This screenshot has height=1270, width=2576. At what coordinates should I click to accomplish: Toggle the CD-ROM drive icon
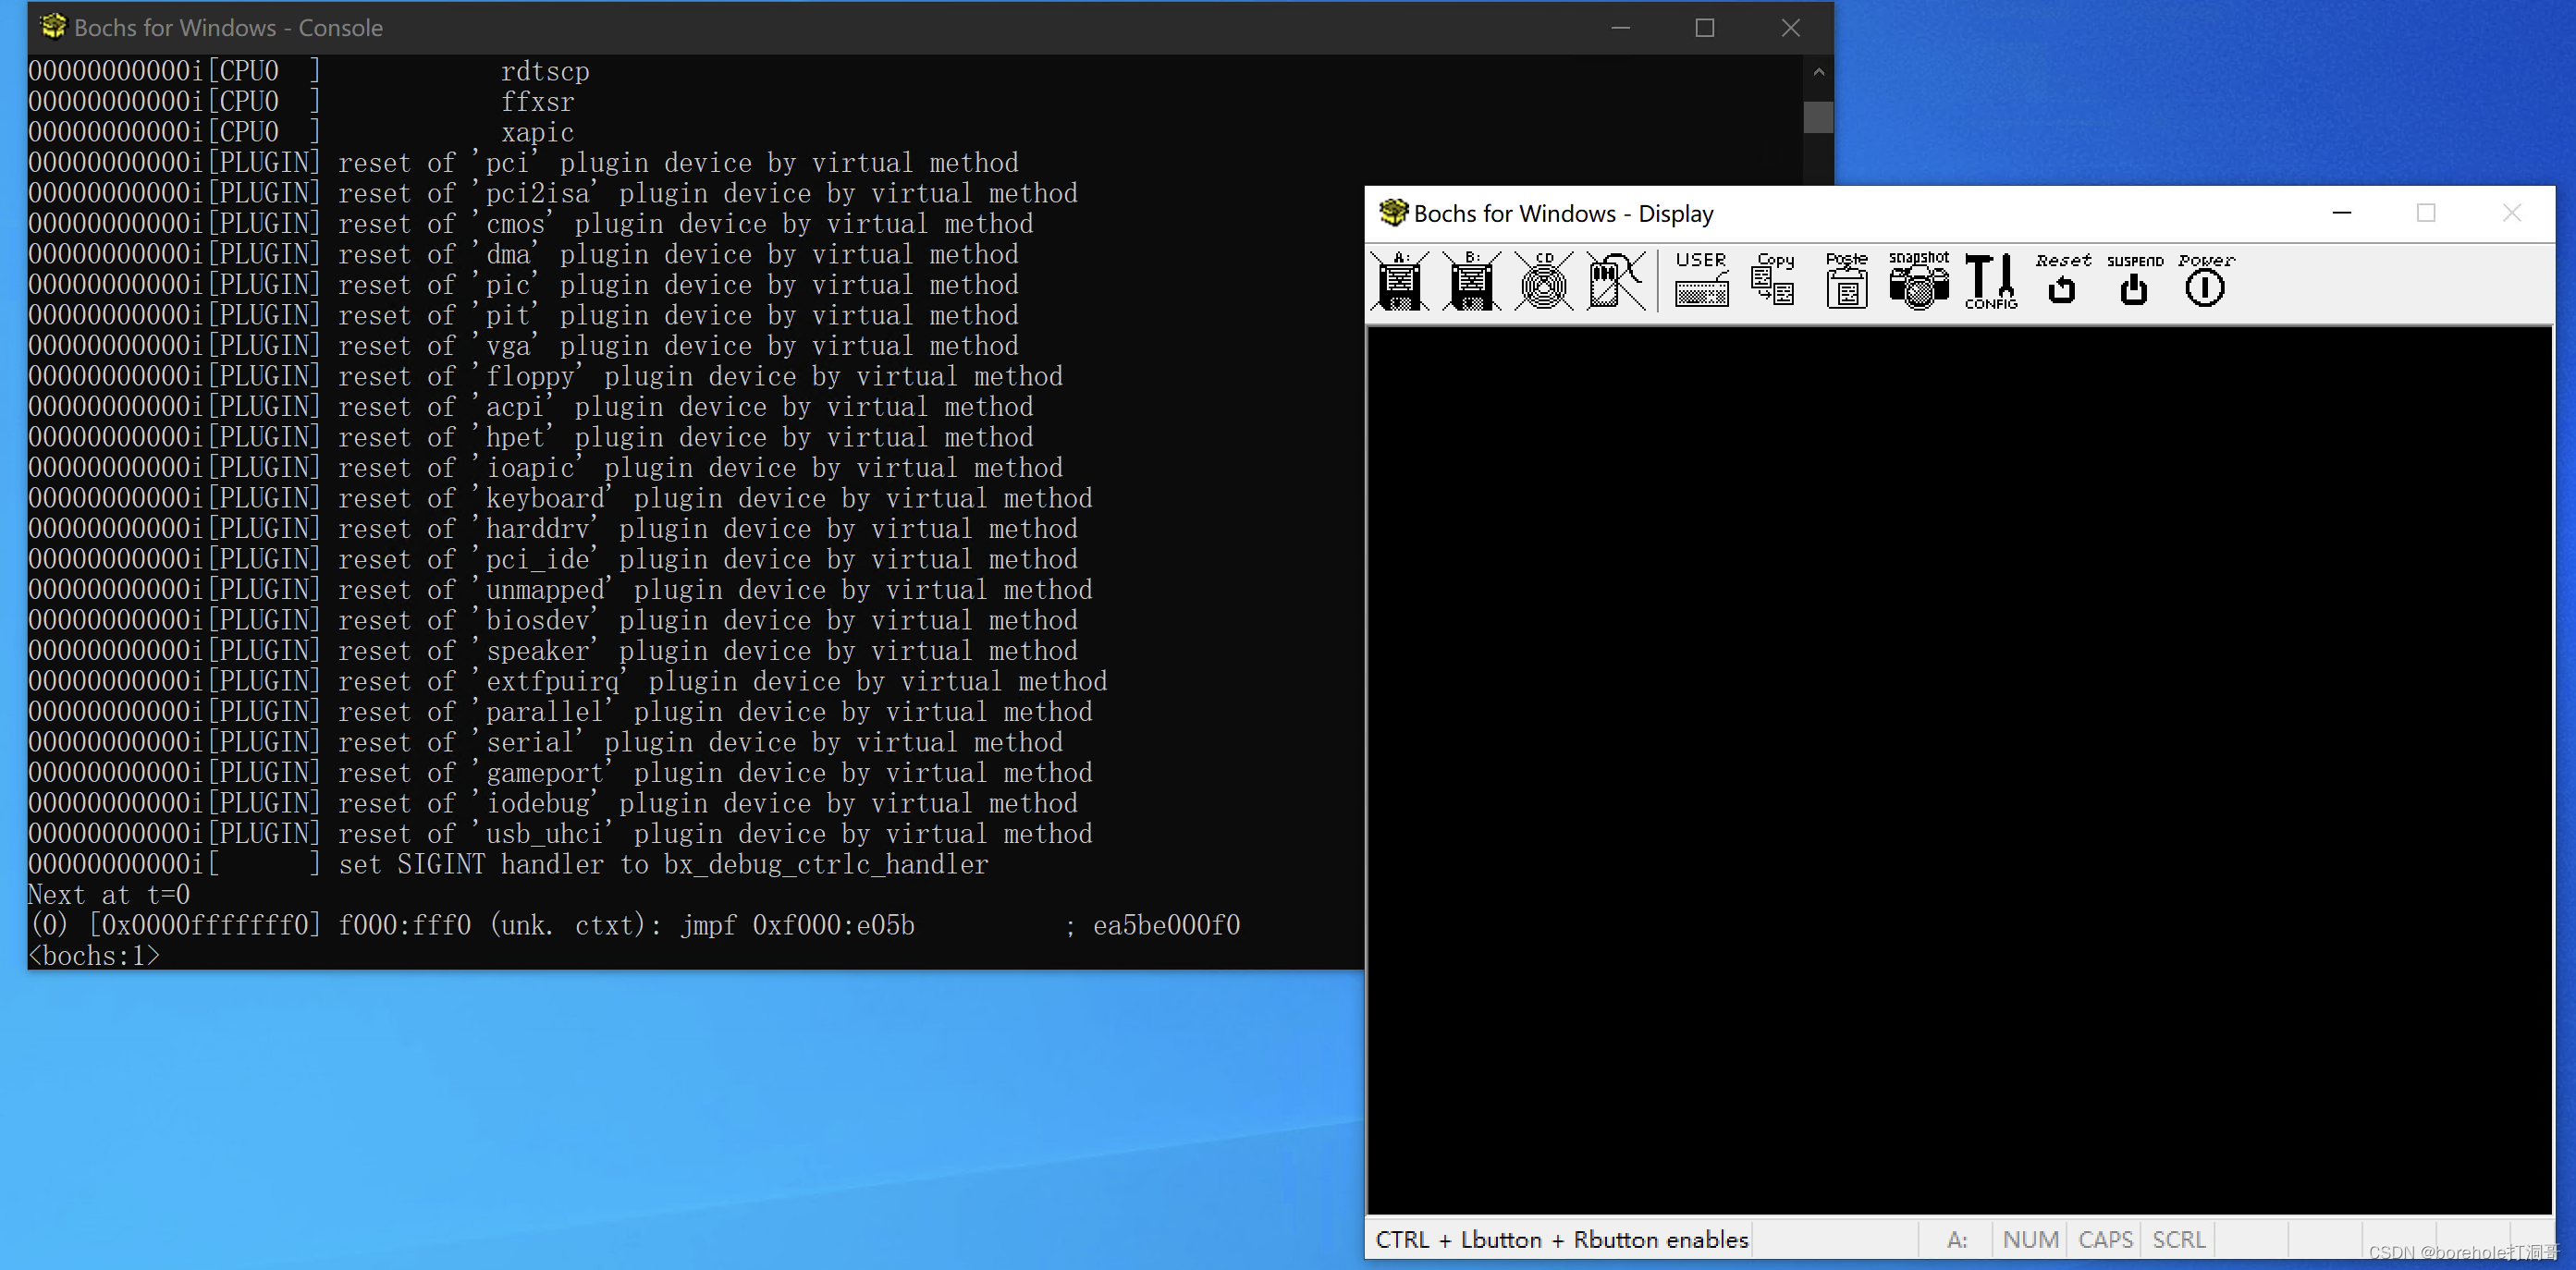(1544, 282)
